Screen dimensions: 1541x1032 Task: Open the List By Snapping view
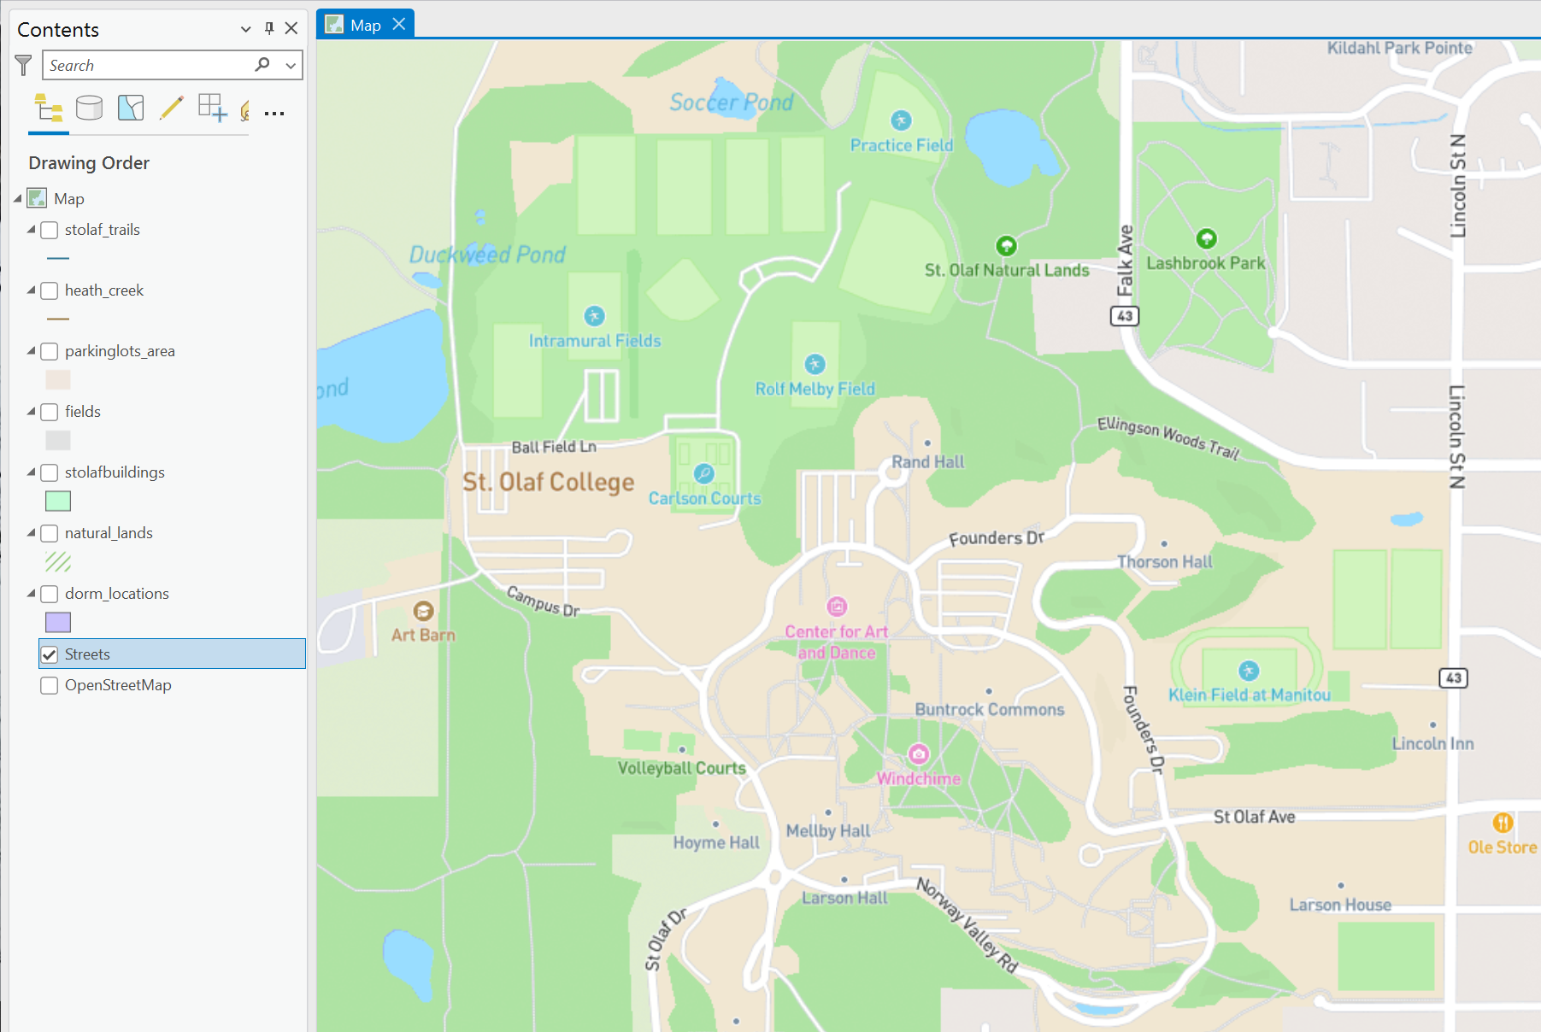click(x=211, y=109)
